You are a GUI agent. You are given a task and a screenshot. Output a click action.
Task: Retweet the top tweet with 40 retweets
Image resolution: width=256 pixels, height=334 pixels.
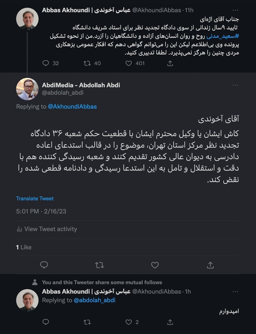87,63
